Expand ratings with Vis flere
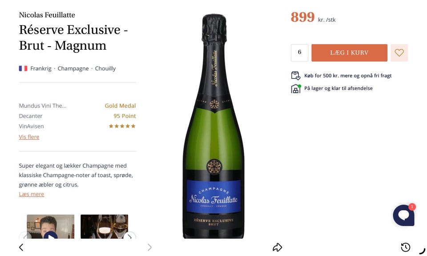427x256 pixels. point(29,137)
